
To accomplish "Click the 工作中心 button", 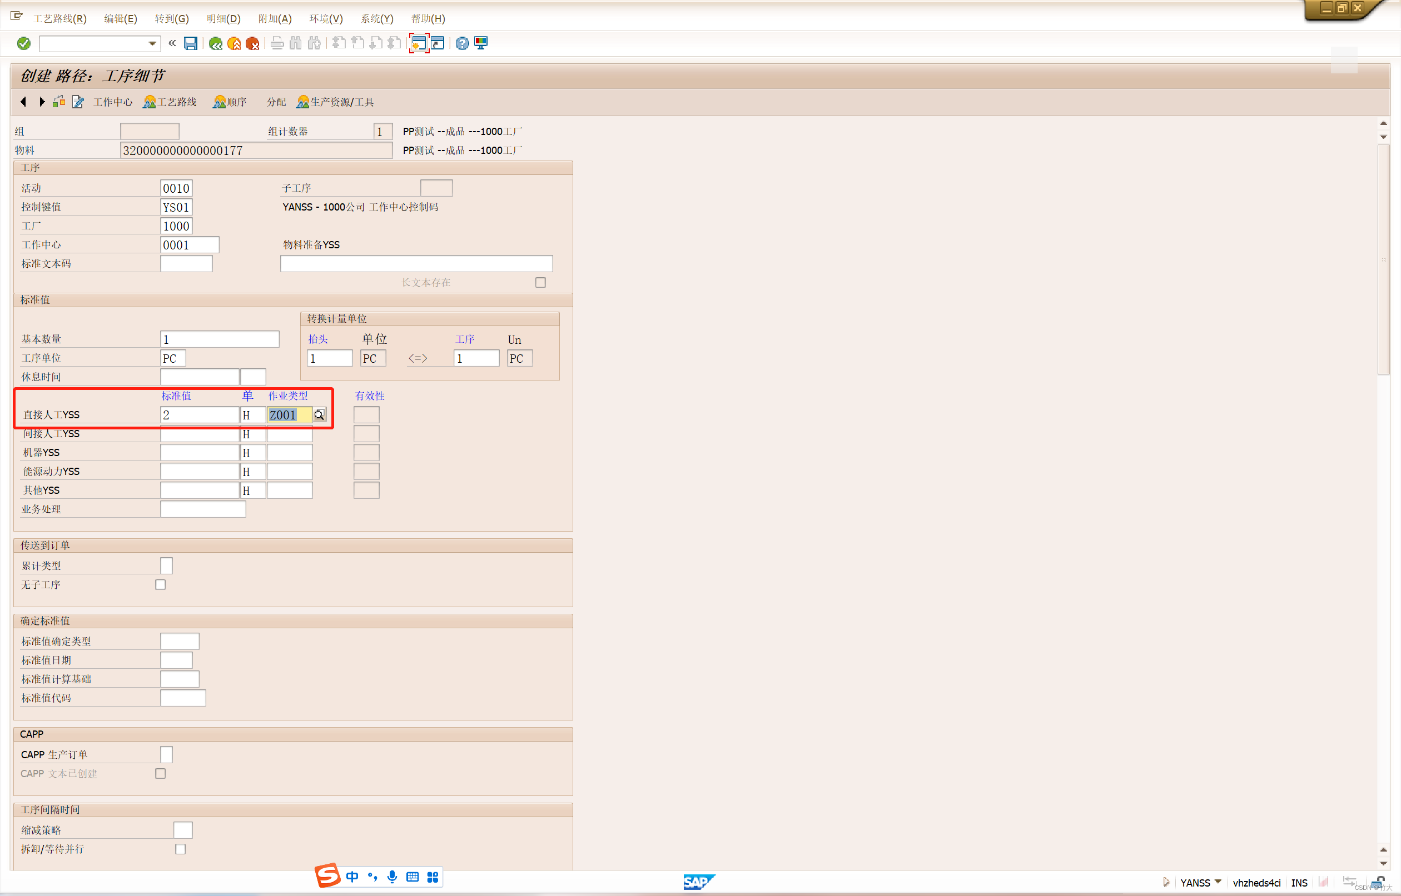I will [x=113, y=102].
